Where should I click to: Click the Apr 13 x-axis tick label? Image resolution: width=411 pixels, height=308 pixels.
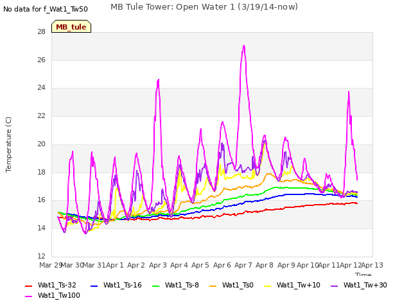click(372, 265)
